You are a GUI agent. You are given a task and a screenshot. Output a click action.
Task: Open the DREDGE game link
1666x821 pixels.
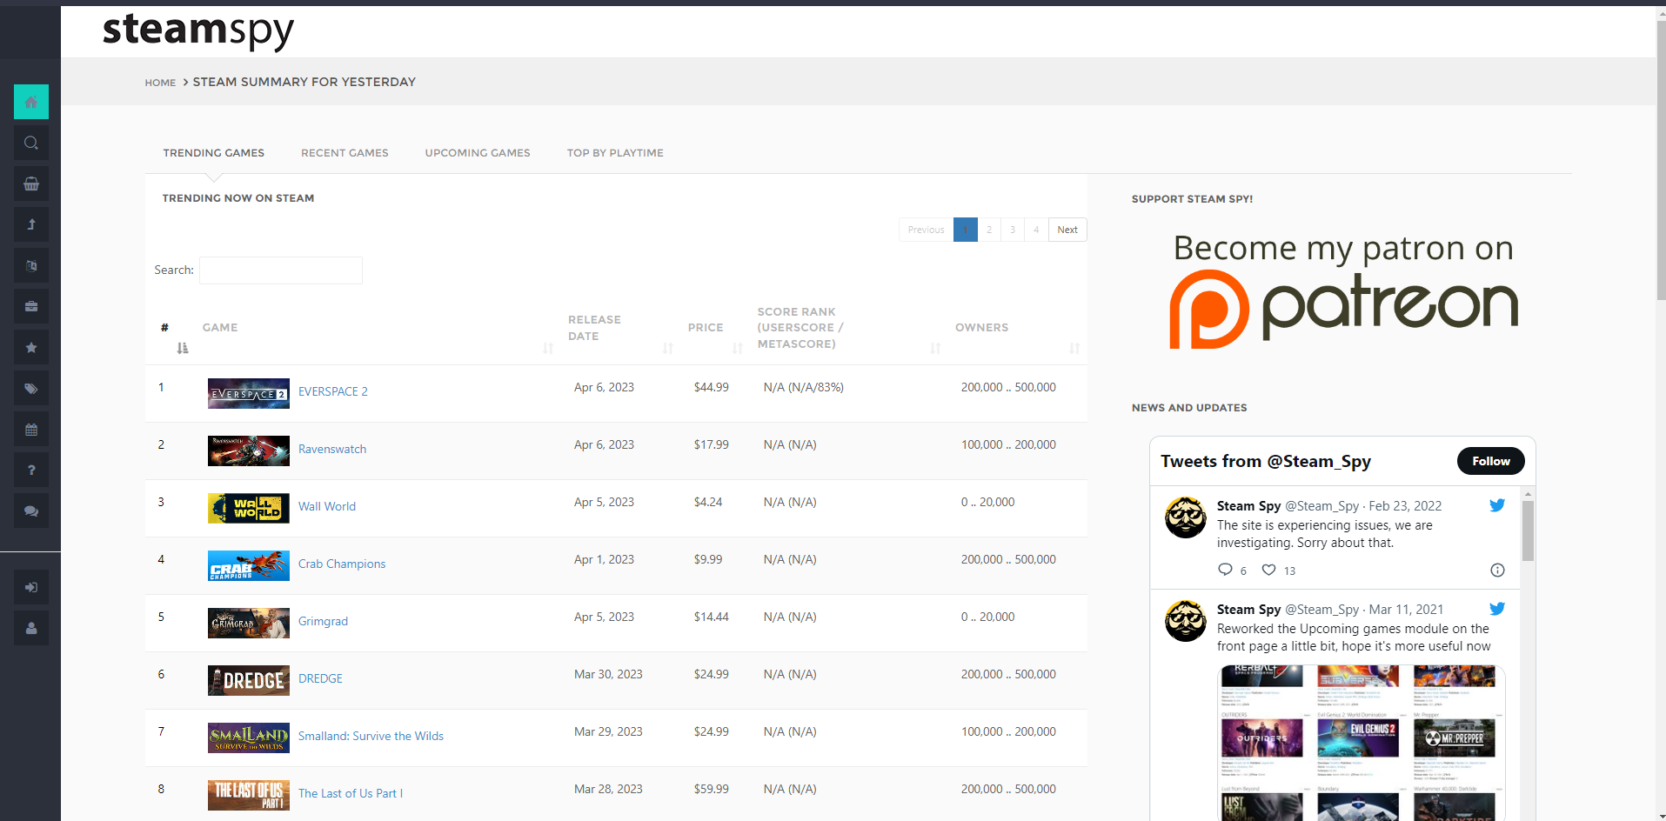320,678
